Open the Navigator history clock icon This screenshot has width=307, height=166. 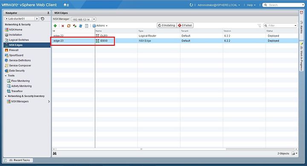click(x=43, y=19)
